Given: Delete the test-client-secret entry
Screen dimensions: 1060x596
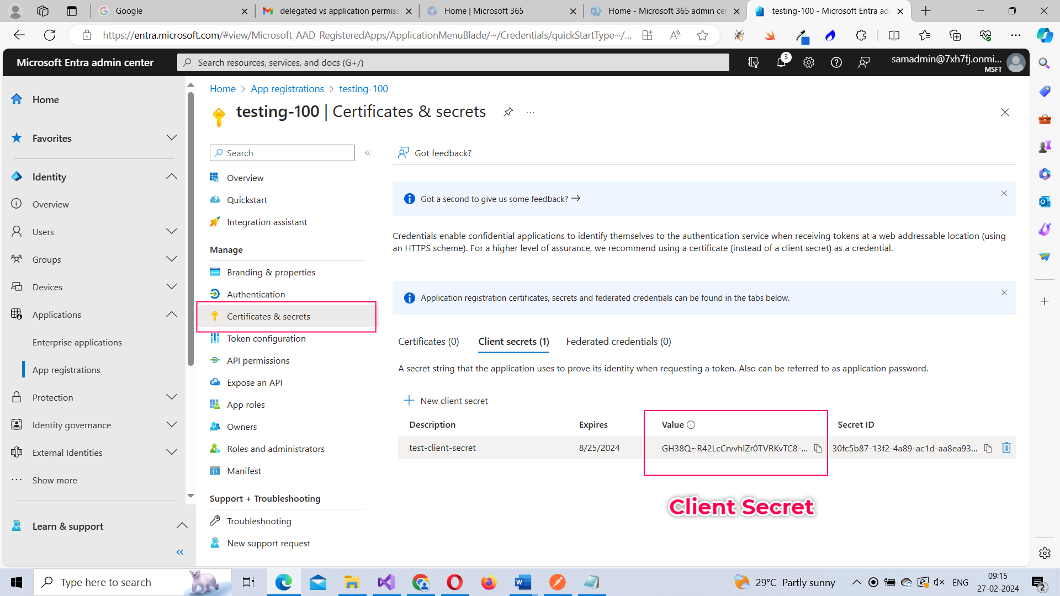Looking at the screenshot, I should point(1006,448).
